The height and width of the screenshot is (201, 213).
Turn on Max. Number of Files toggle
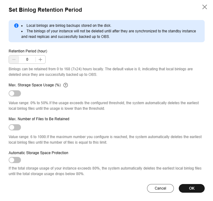coord(15,127)
